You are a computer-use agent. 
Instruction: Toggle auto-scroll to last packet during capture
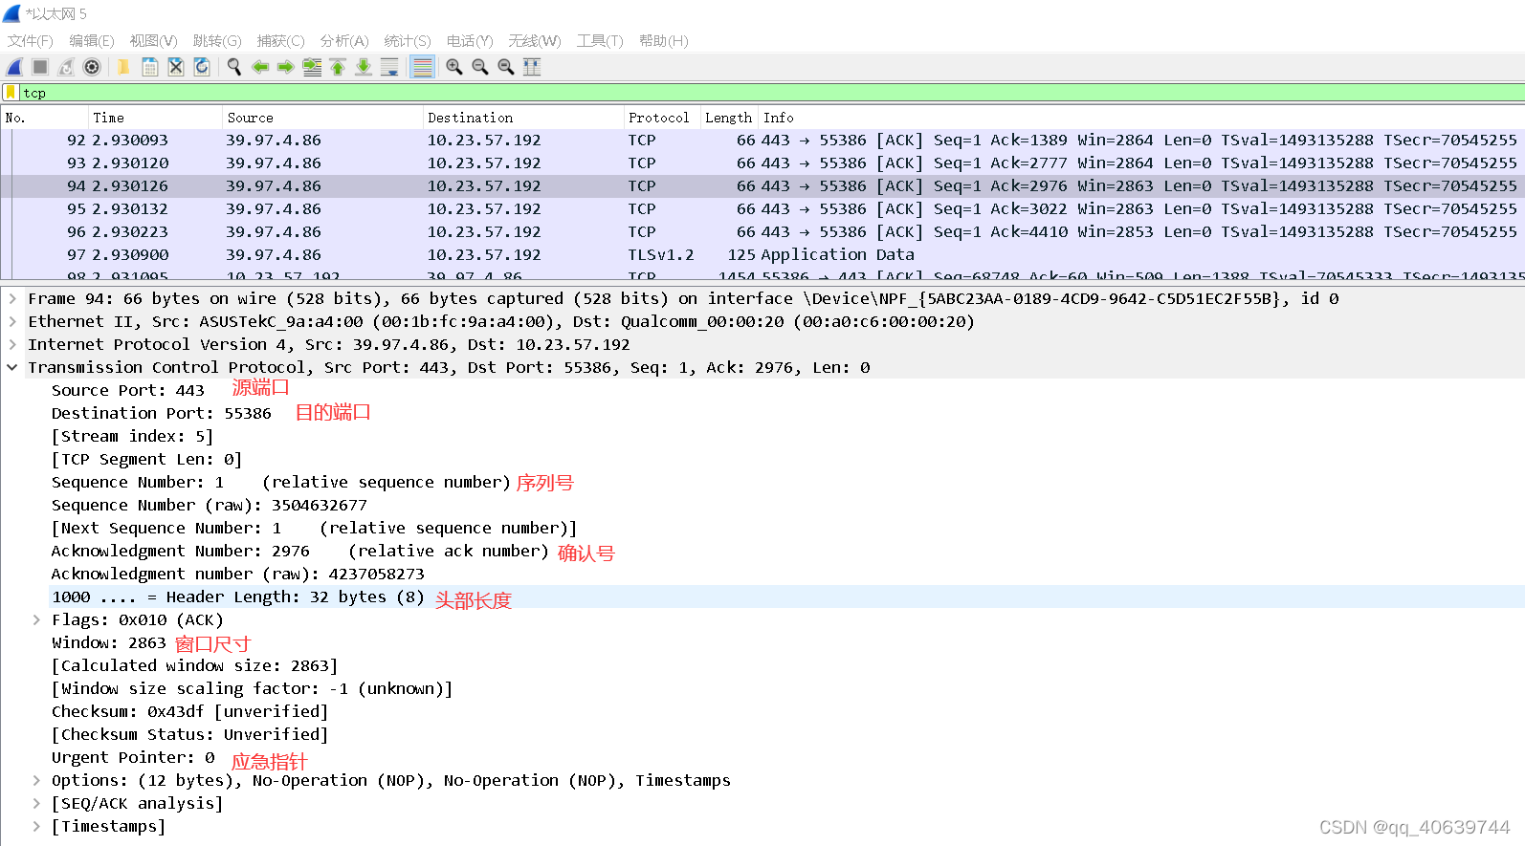389,67
